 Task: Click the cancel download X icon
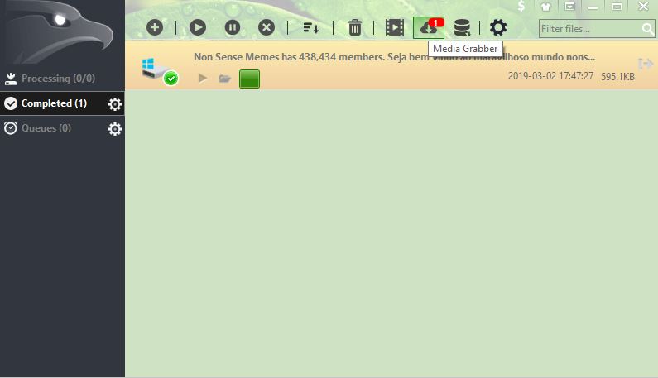click(267, 27)
